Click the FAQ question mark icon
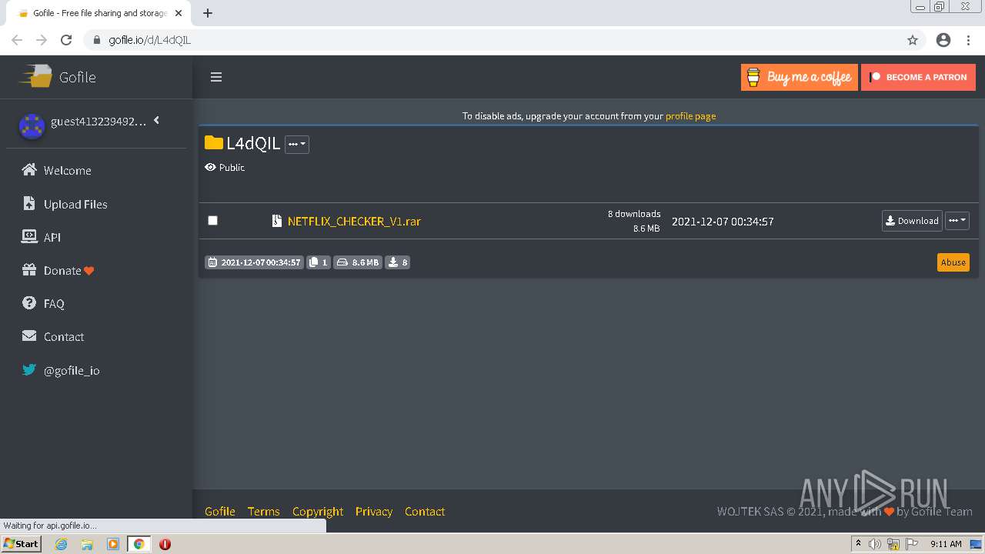 click(x=29, y=303)
